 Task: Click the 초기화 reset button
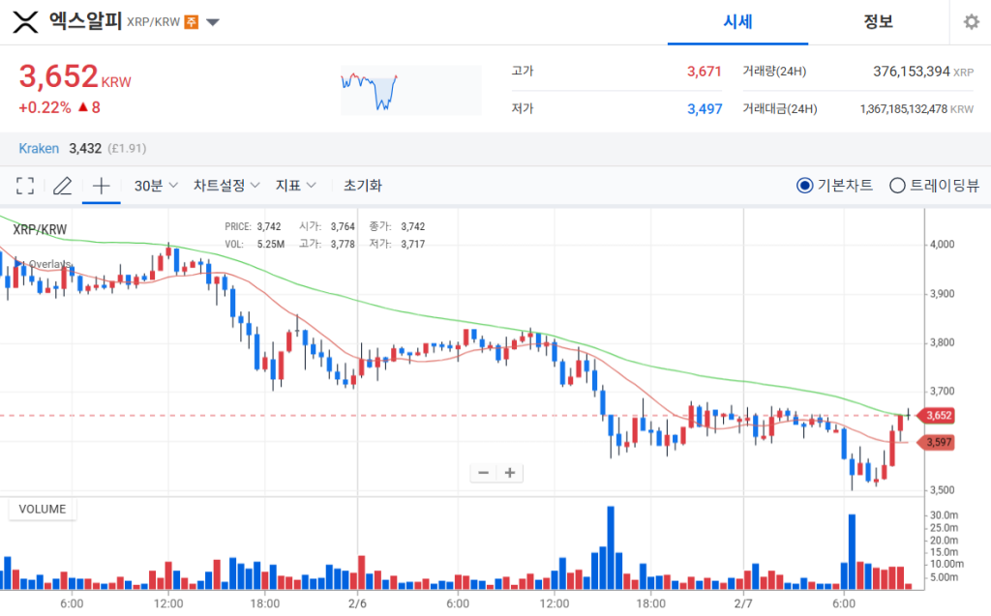pyautogui.click(x=363, y=186)
